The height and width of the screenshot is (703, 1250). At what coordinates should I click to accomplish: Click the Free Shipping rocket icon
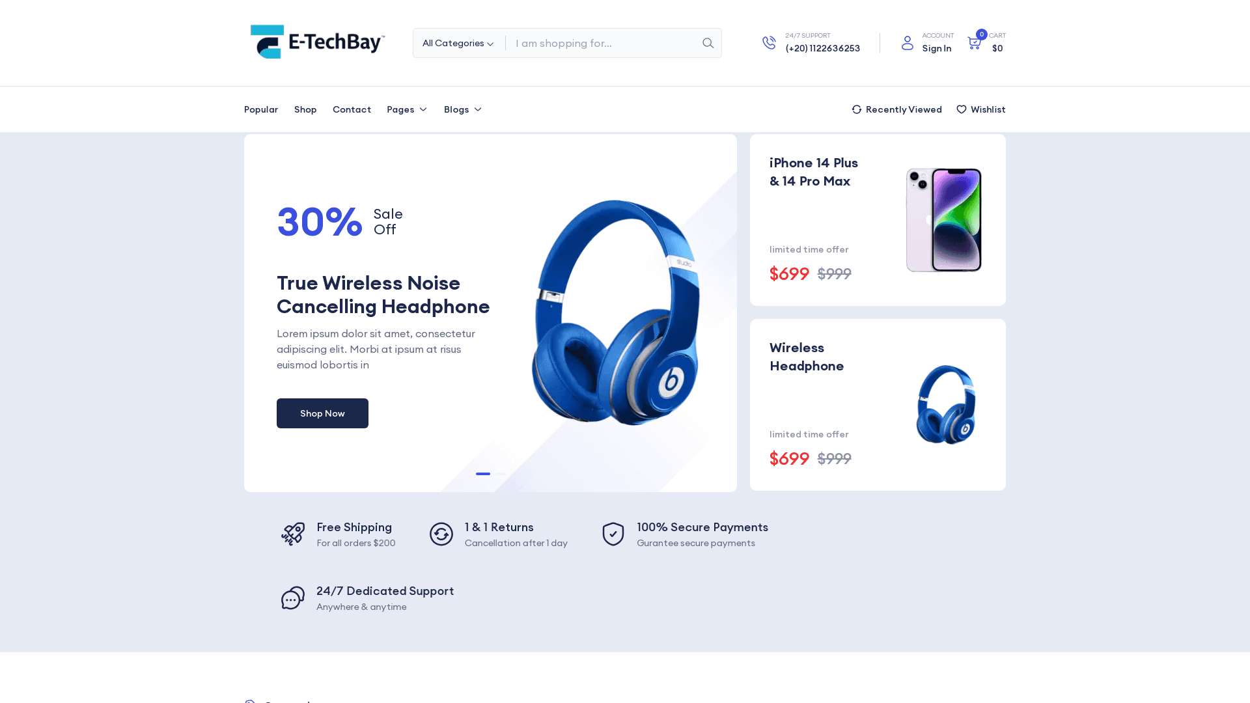(x=293, y=533)
